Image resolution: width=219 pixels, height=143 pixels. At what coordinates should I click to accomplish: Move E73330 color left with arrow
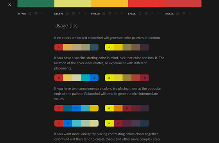tap(152, 13)
